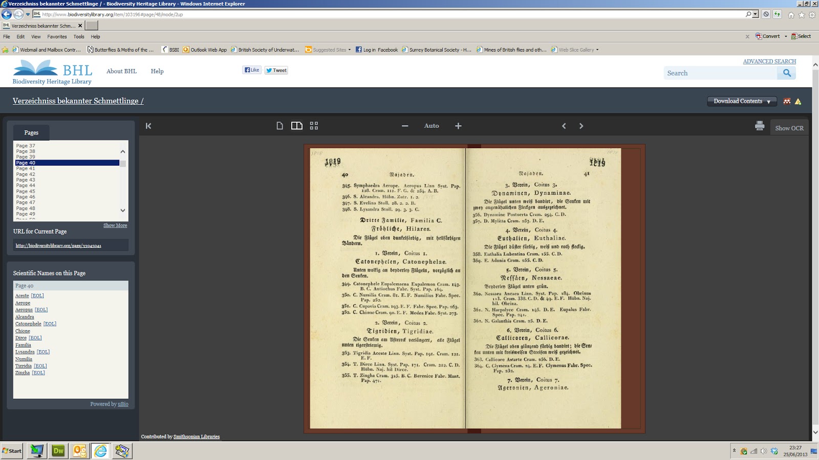Go to previous page arrow
This screenshot has height=460, width=819.
point(564,126)
